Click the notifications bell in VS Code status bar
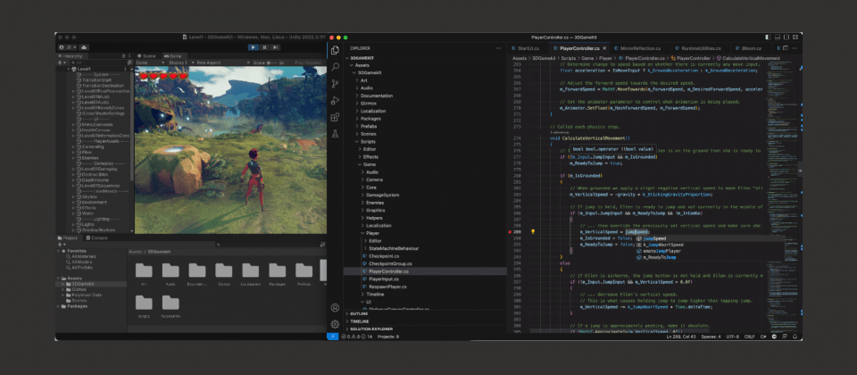Viewport: 857px width, 375px height. click(795, 337)
